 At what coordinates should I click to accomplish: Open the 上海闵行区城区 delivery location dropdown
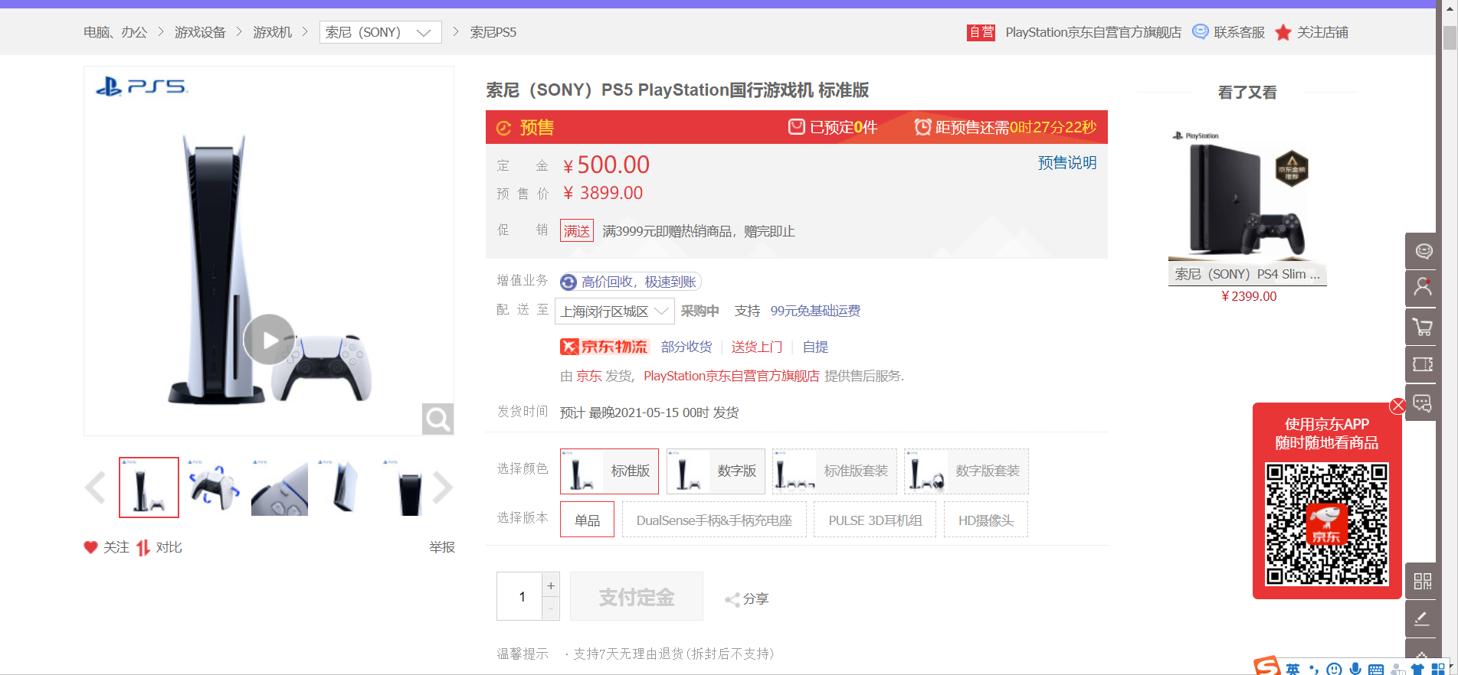pos(614,311)
